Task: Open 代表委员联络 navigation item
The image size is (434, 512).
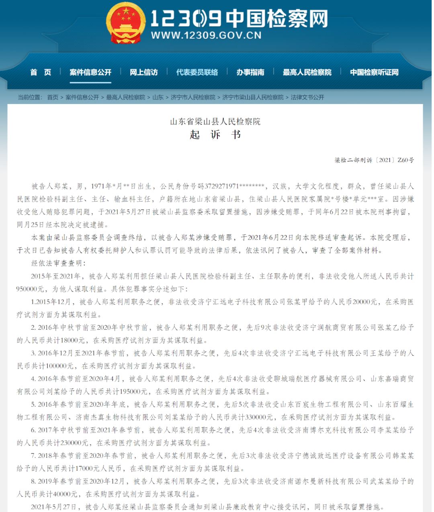Action: coord(197,72)
